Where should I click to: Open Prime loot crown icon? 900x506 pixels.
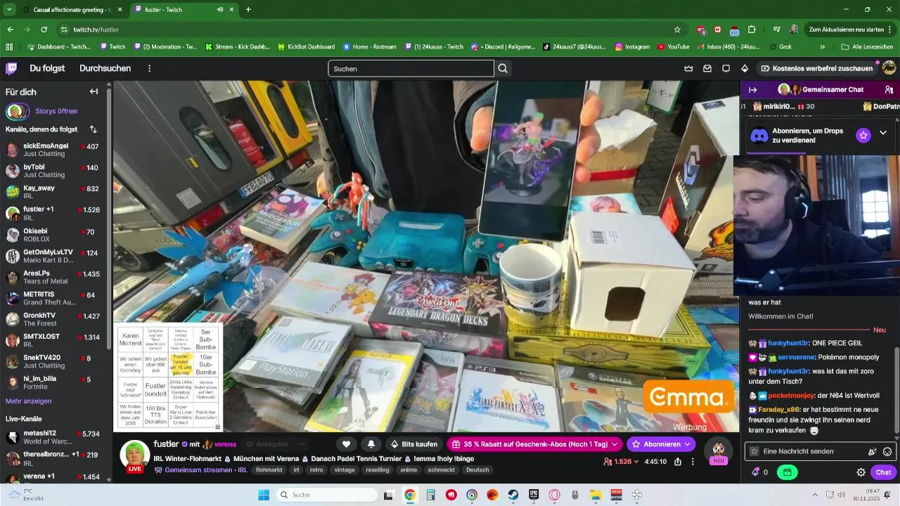coord(688,68)
